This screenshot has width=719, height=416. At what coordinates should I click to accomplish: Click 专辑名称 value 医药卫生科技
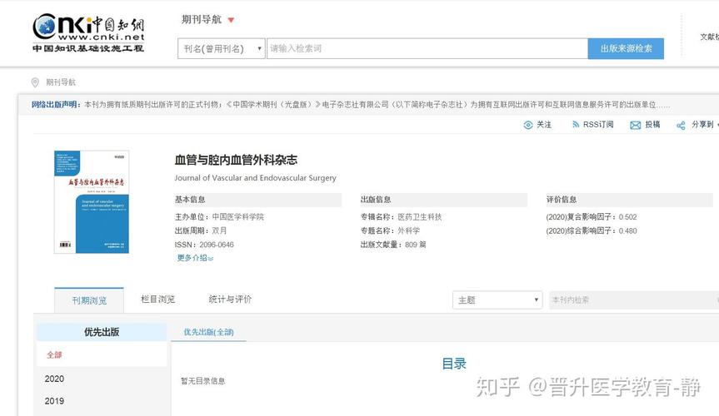tap(420, 216)
